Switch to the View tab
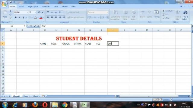This screenshot has width=193, height=108. [x=73, y=7]
